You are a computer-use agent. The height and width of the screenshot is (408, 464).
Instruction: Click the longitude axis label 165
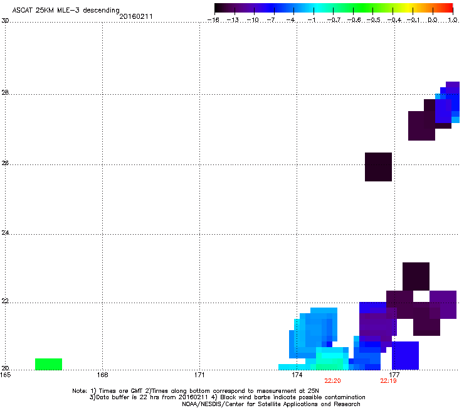(5, 375)
